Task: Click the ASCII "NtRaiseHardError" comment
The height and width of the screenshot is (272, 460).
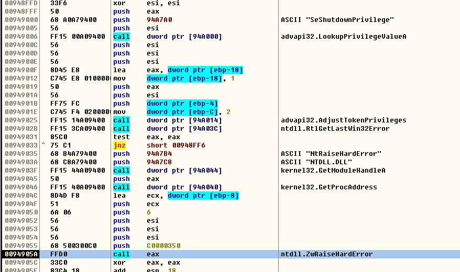Action: (x=331, y=154)
